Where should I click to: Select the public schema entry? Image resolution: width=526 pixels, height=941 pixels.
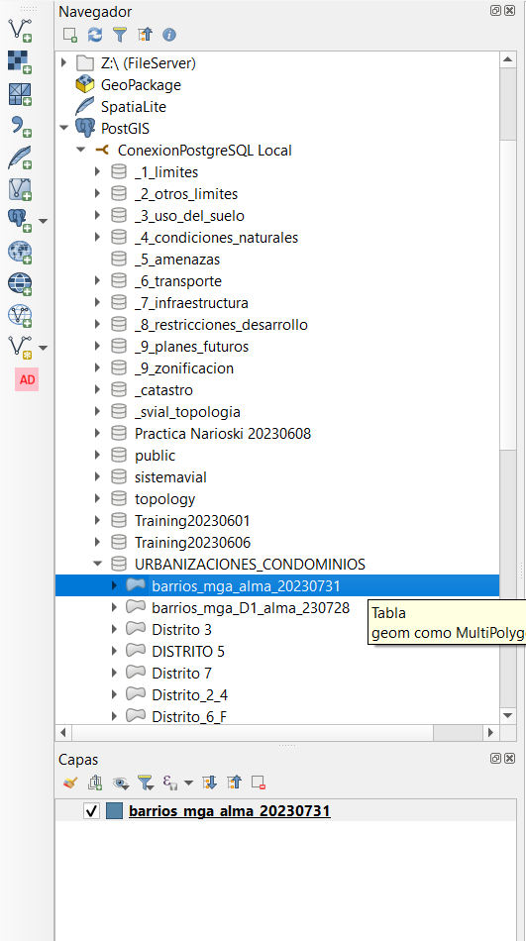(x=155, y=456)
